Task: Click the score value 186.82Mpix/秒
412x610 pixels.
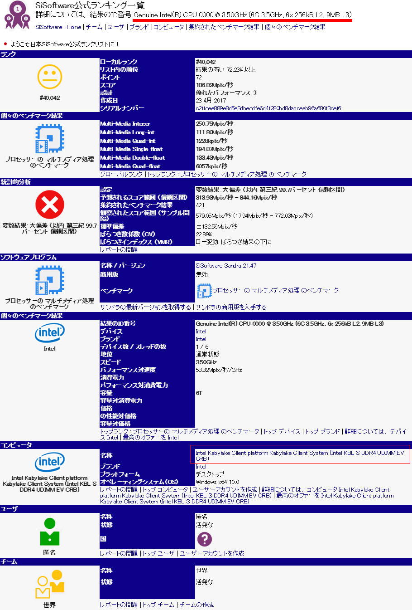Action: click(215, 85)
